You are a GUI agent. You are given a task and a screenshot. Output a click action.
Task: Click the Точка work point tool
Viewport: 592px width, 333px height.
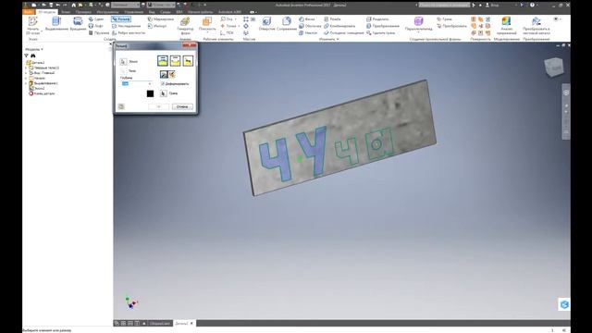(x=228, y=26)
